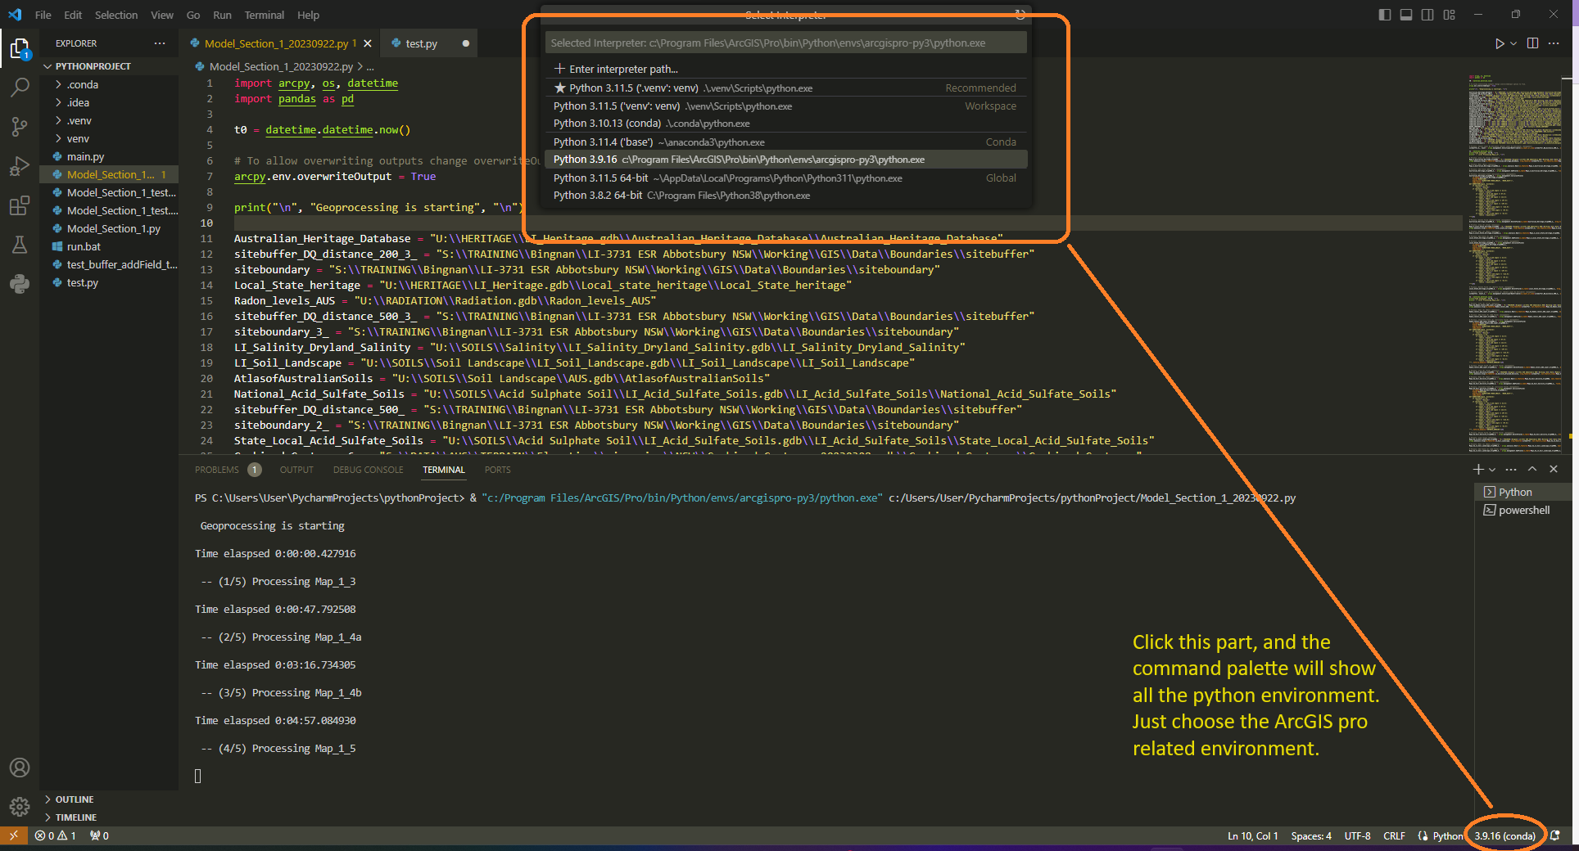
Task: Open the Selection menu
Action: pos(116,15)
